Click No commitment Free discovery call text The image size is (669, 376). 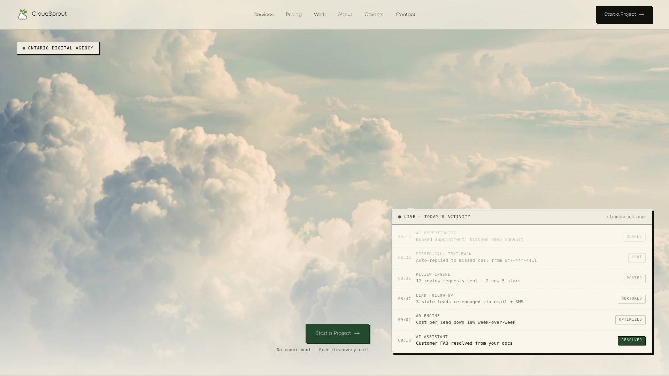tap(323, 350)
